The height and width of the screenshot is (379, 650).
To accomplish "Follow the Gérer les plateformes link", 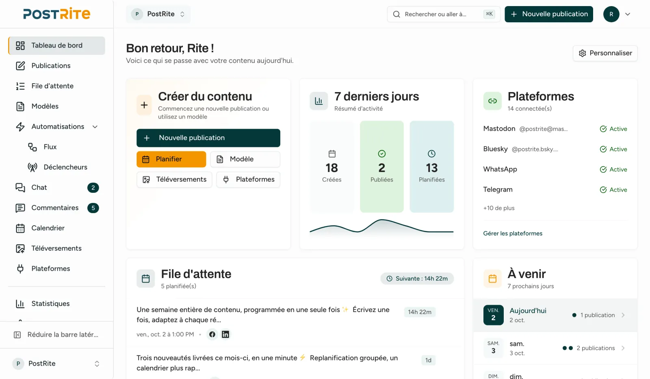I will (513, 233).
